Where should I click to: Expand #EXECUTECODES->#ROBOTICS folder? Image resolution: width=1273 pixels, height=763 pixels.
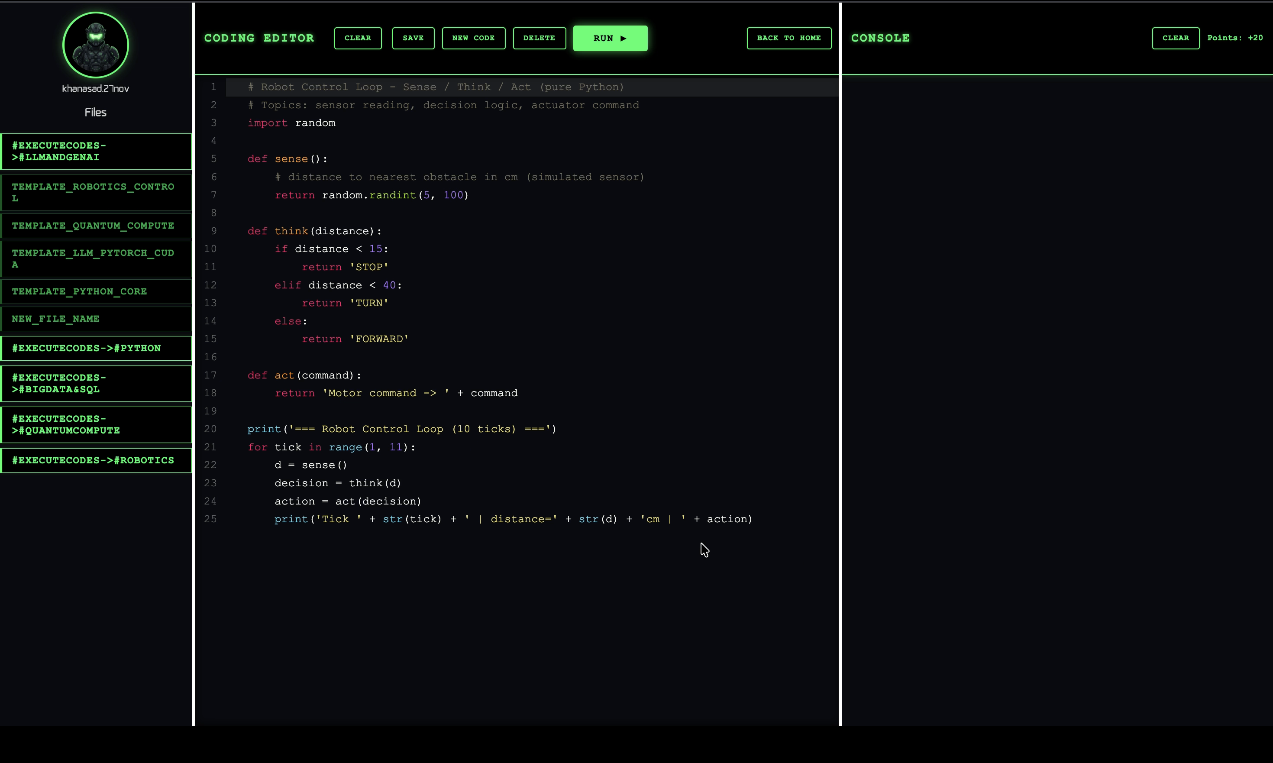tap(96, 460)
